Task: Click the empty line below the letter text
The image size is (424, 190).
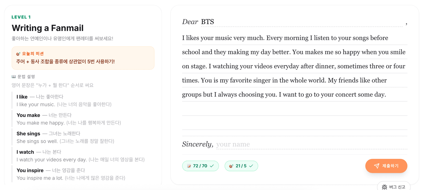Action: click(x=295, y=108)
